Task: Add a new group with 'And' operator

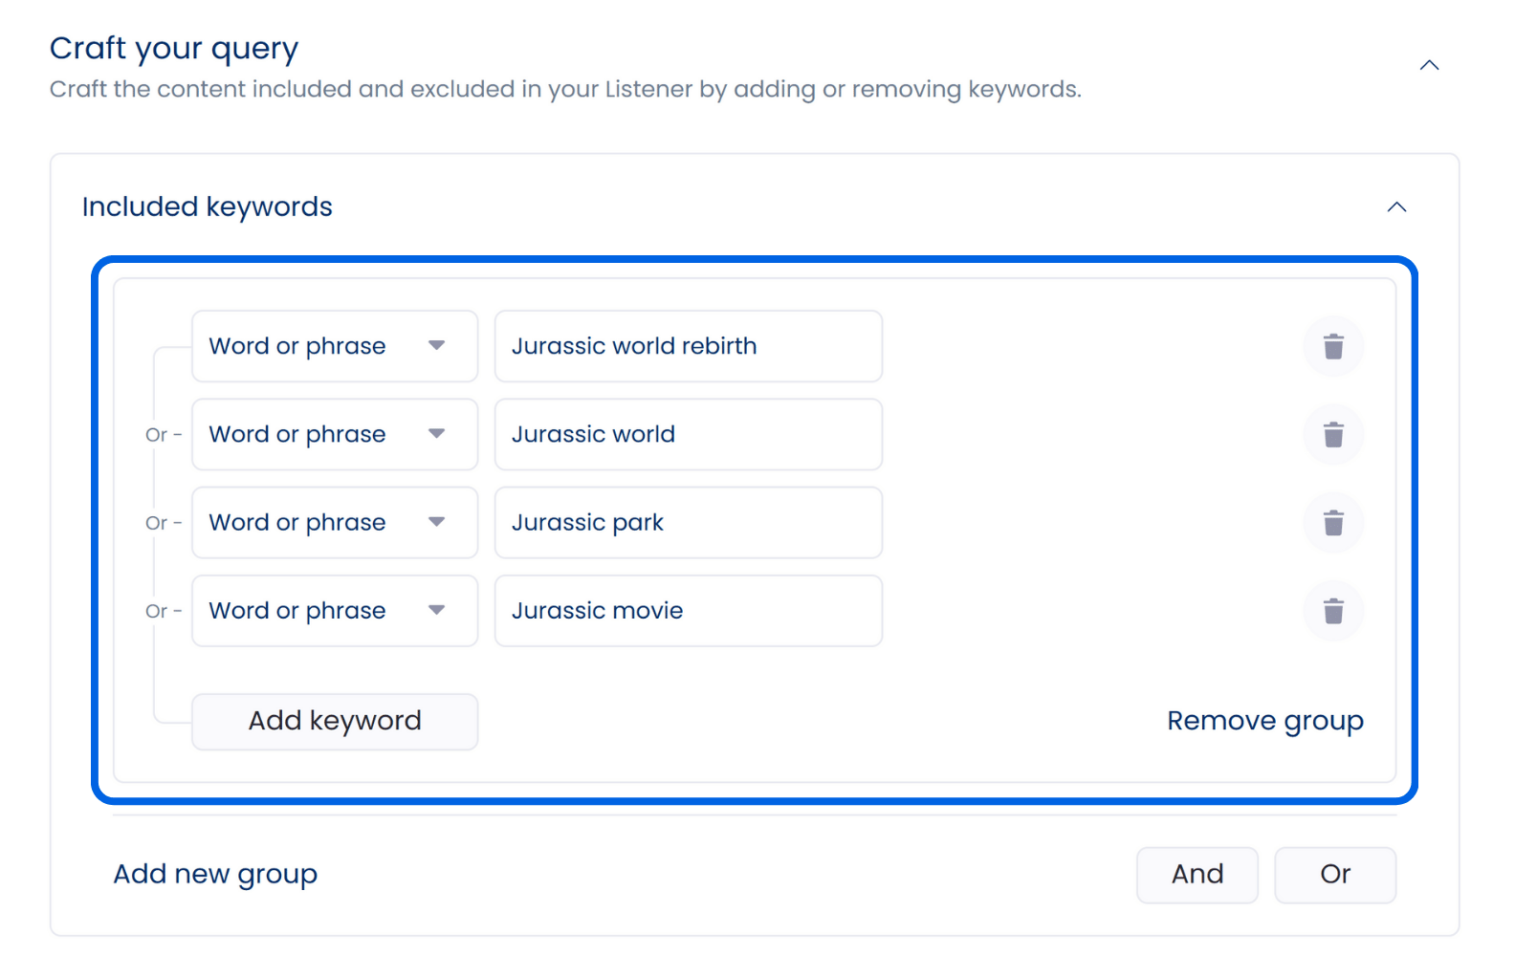Action: pyautogui.click(x=1197, y=875)
